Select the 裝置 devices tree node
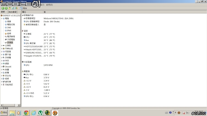This screenshot has width=207, height=116. (x=6, y=70)
